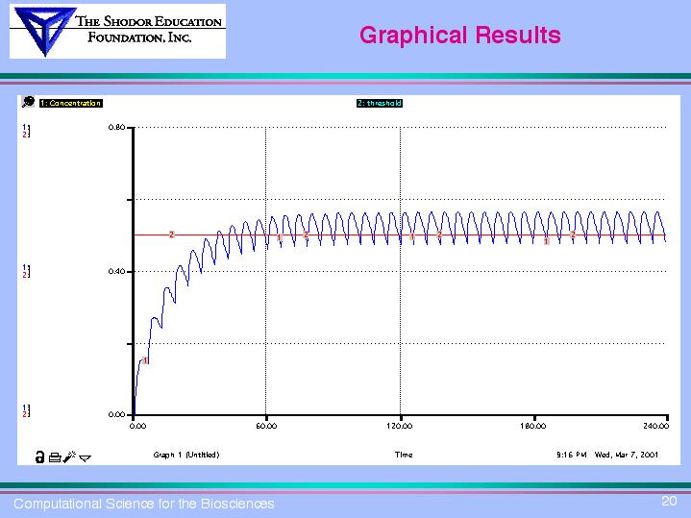Open the down-triangle menu below the graph
Image resolution: width=691 pixels, height=518 pixels.
[x=86, y=457]
